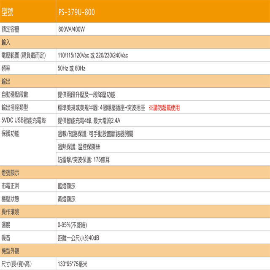The height and width of the screenshot is (270, 270).
Task: Click the 頻率 row label
Action: (6, 68)
